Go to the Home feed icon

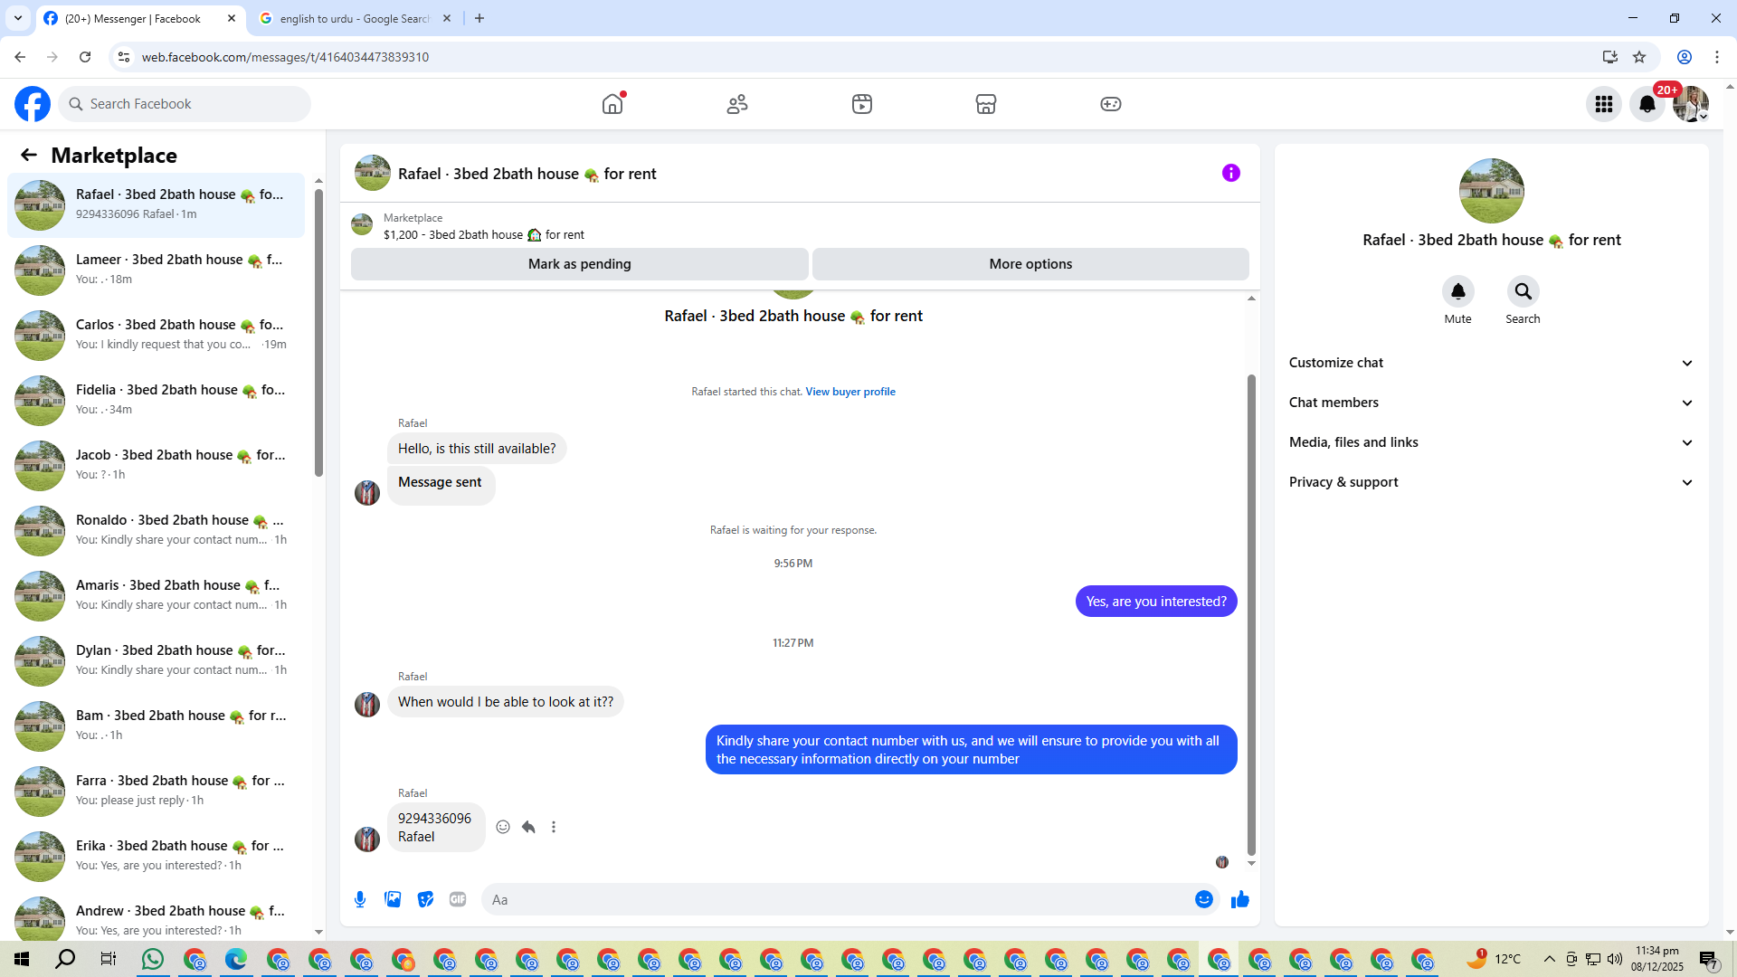coord(612,104)
